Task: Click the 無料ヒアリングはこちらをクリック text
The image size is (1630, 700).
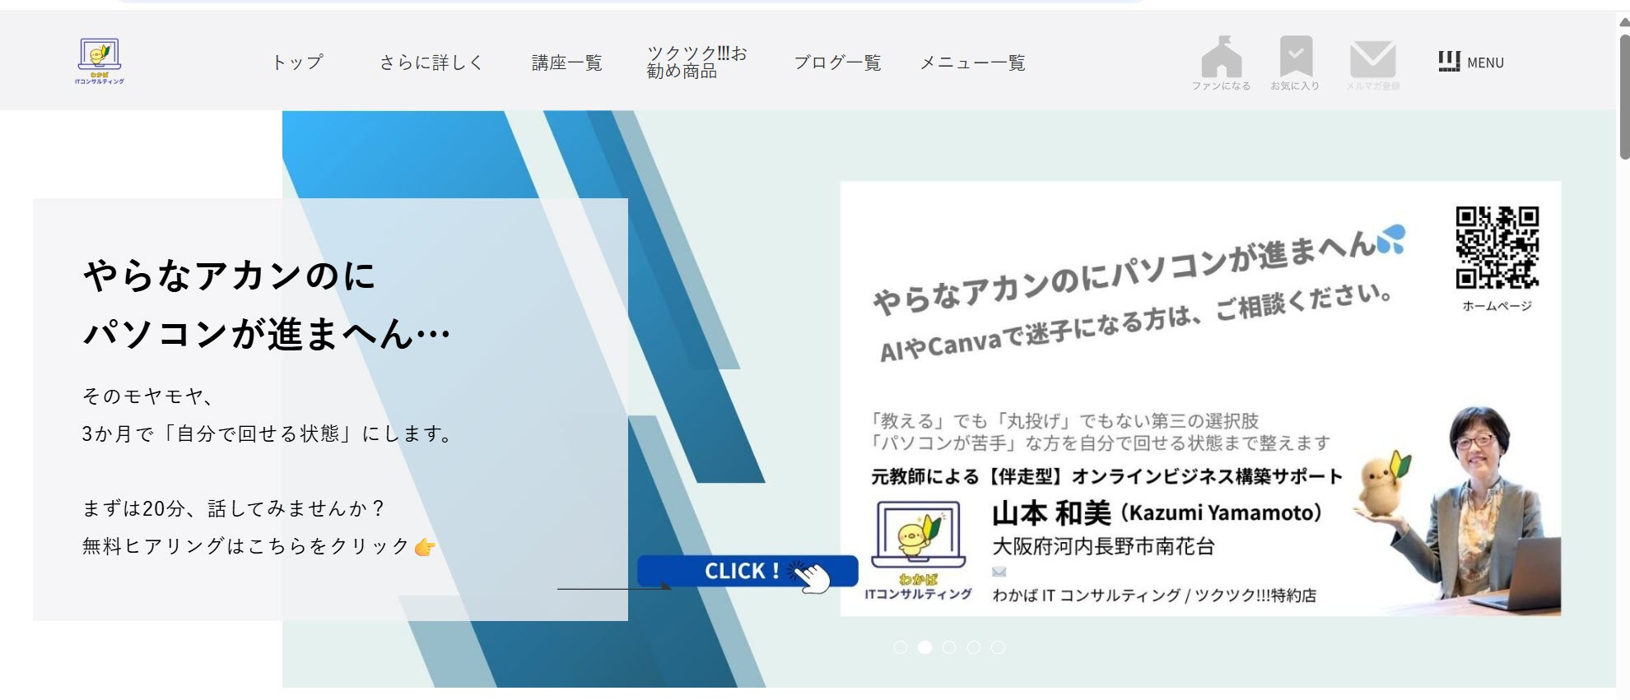Action: pos(247,546)
